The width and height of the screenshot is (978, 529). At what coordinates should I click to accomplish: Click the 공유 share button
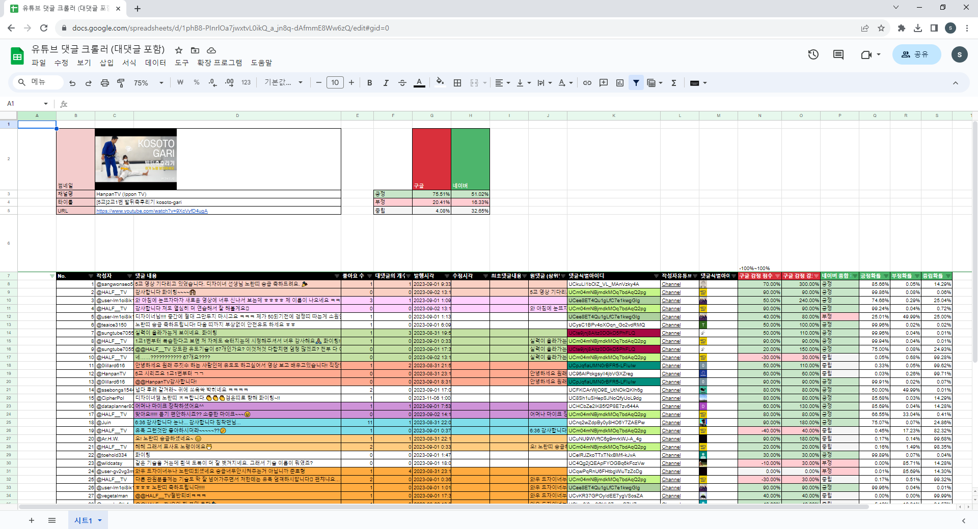click(x=916, y=54)
